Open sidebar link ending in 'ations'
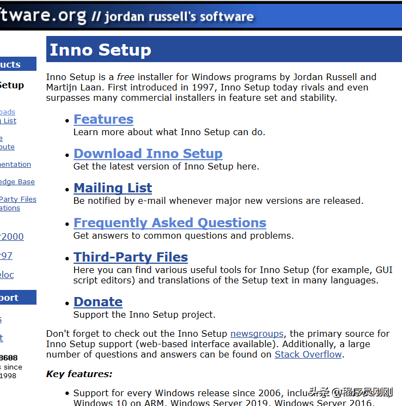 point(10,208)
